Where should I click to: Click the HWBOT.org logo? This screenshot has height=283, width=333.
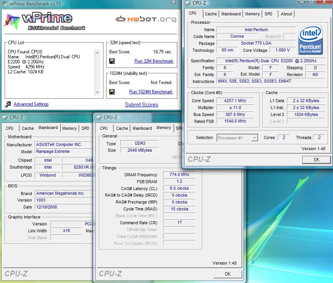pos(146,19)
